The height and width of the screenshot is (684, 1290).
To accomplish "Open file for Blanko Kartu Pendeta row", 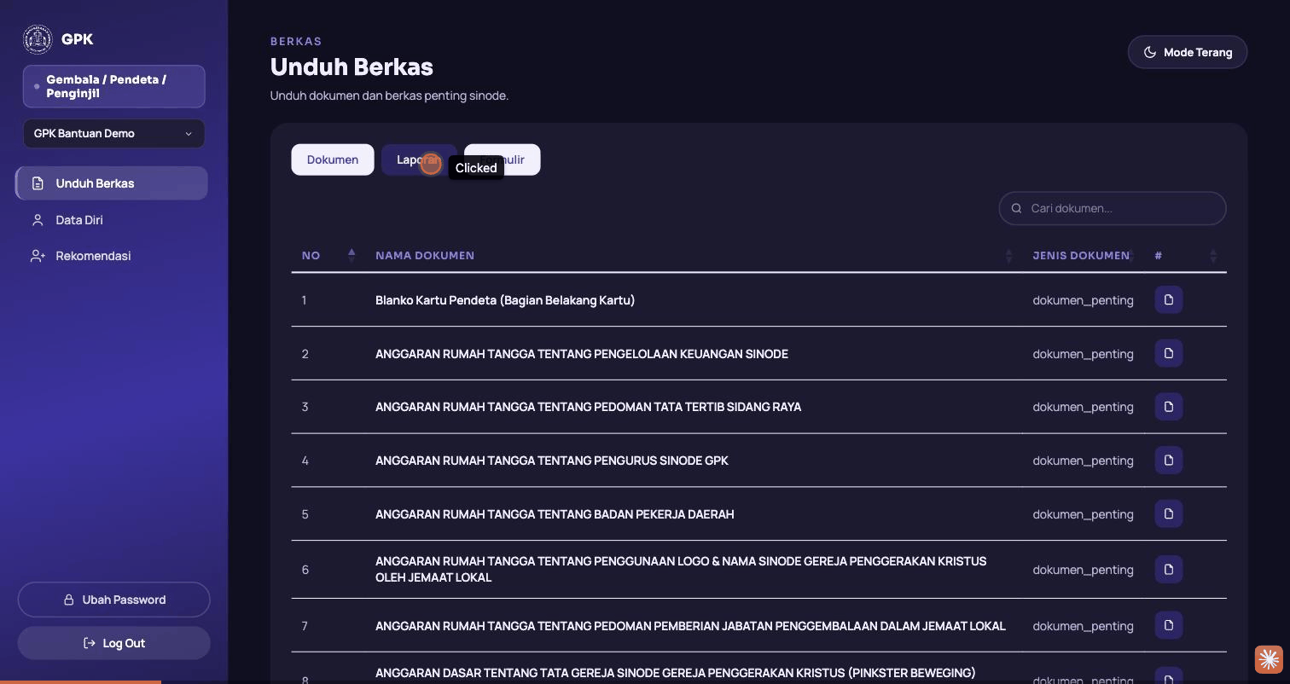I will tap(1168, 300).
